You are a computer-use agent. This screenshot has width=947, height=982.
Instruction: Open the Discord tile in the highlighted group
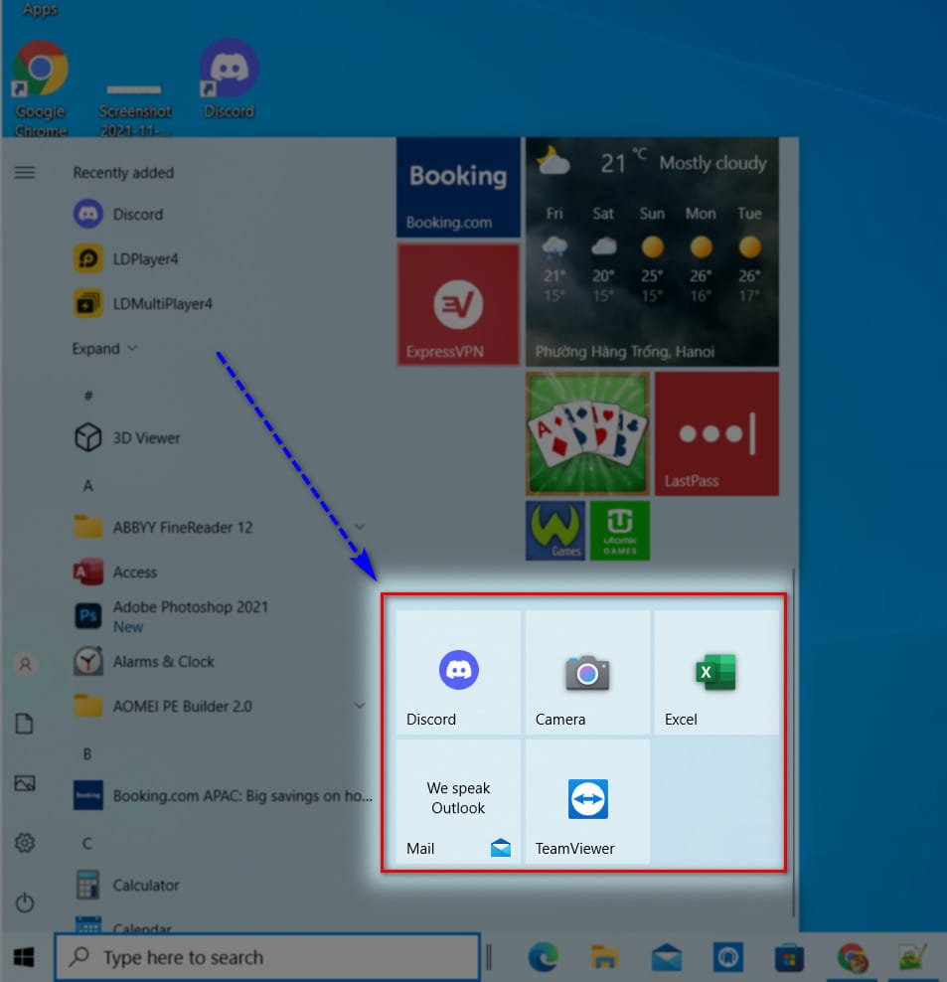coord(458,672)
